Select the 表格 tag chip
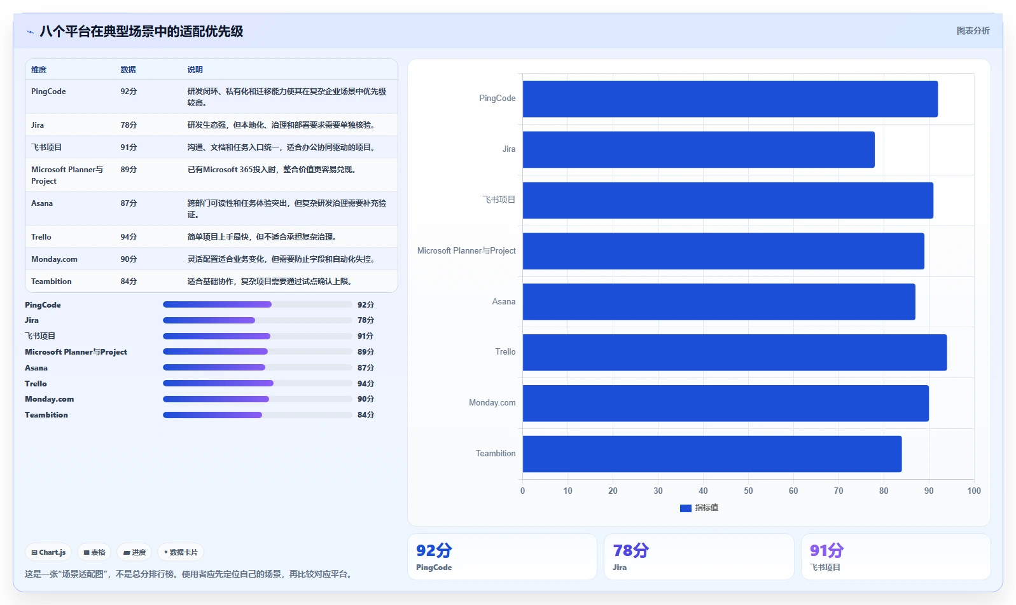Viewport: 1016px width, 605px height. [x=94, y=552]
